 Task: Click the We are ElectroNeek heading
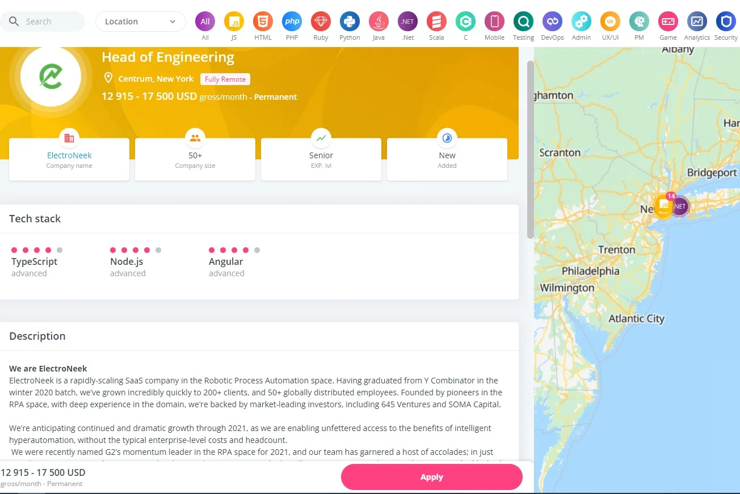pos(48,369)
